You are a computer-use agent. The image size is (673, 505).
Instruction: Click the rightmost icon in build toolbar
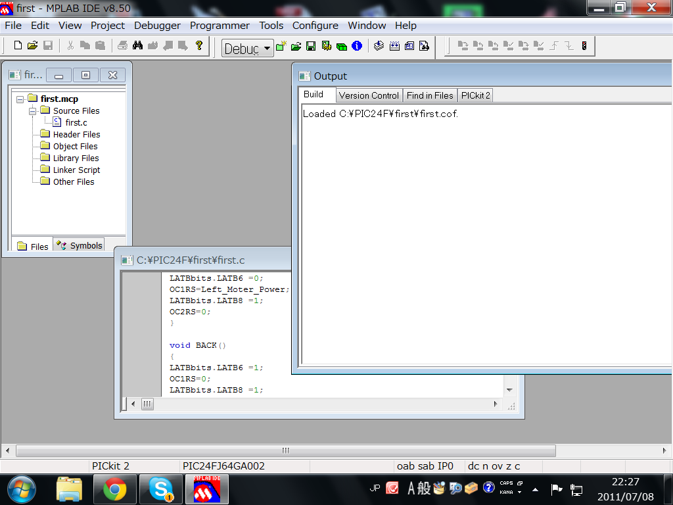pos(425,46)
